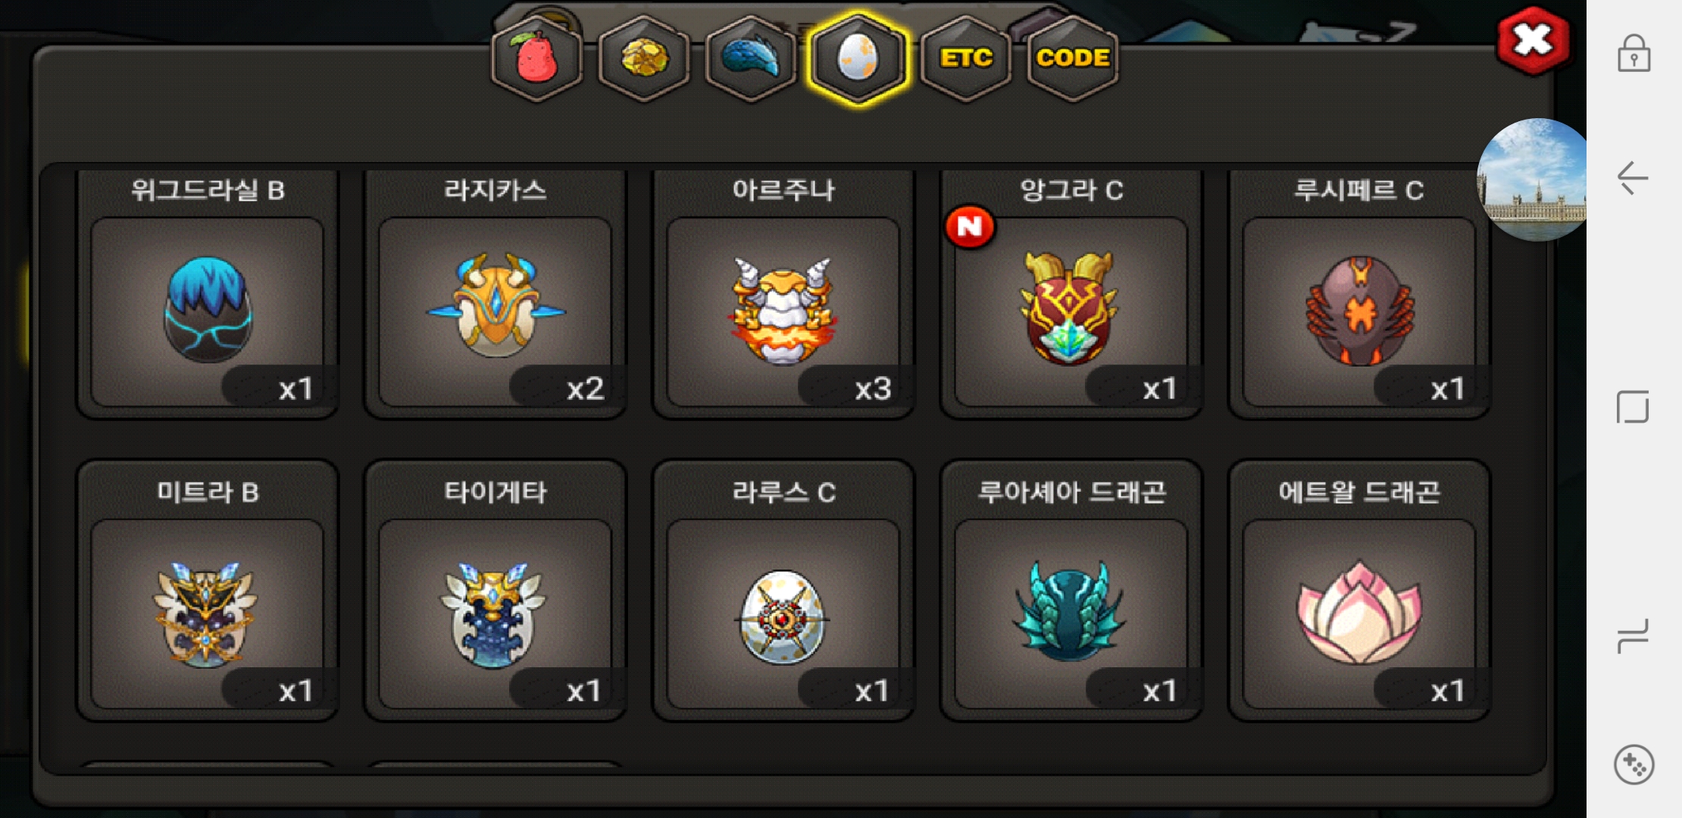
Task: Tap the floating landscape photo bubble
Action: 1532,180
